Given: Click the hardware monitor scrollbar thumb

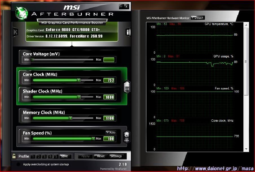Looking at the screenshot, I should [246, 62].
